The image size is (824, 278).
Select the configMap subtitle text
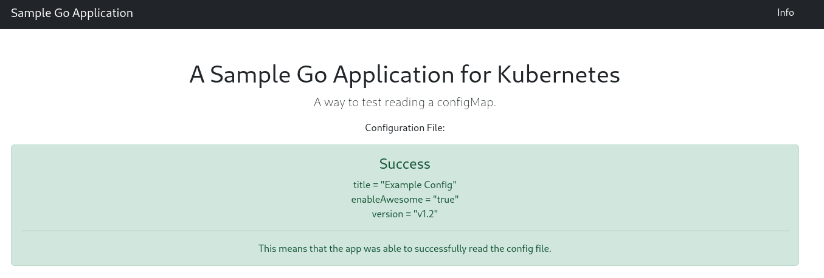(x=404, y=103)
